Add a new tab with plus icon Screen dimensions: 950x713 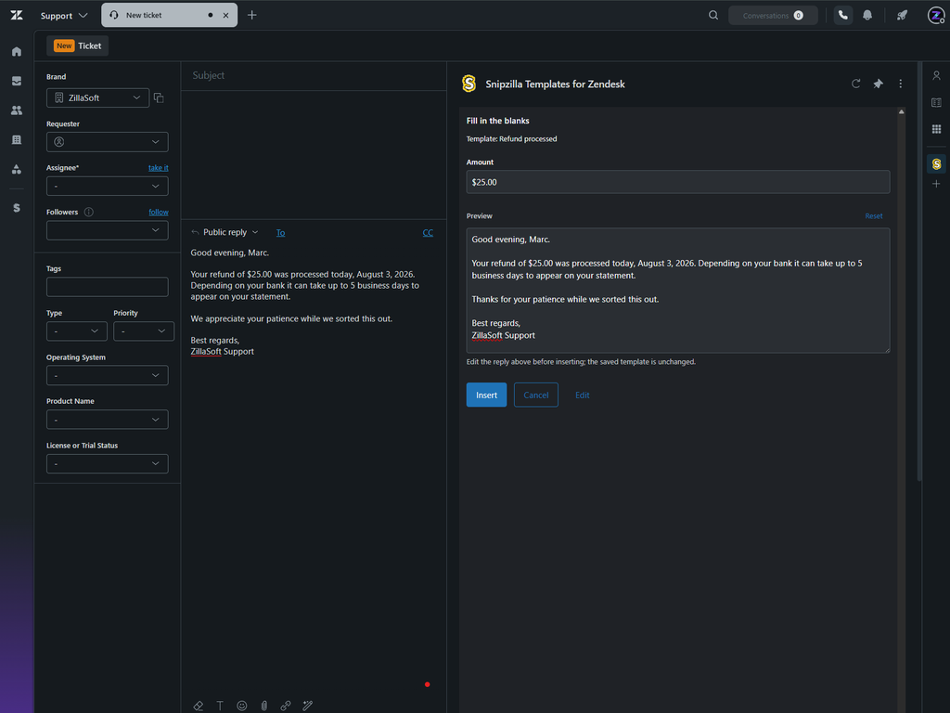pyautogui.click(x=252, y=15)
